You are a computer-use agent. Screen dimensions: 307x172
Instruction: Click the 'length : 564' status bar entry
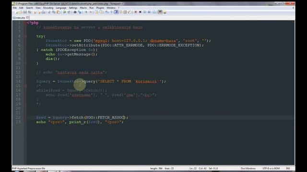[156, 168]
